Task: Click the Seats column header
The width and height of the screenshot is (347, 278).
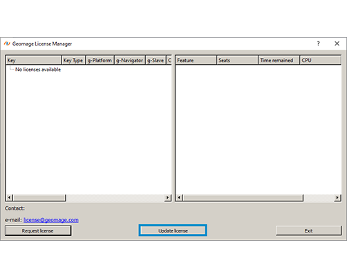Action: click(x=237, y=60)
